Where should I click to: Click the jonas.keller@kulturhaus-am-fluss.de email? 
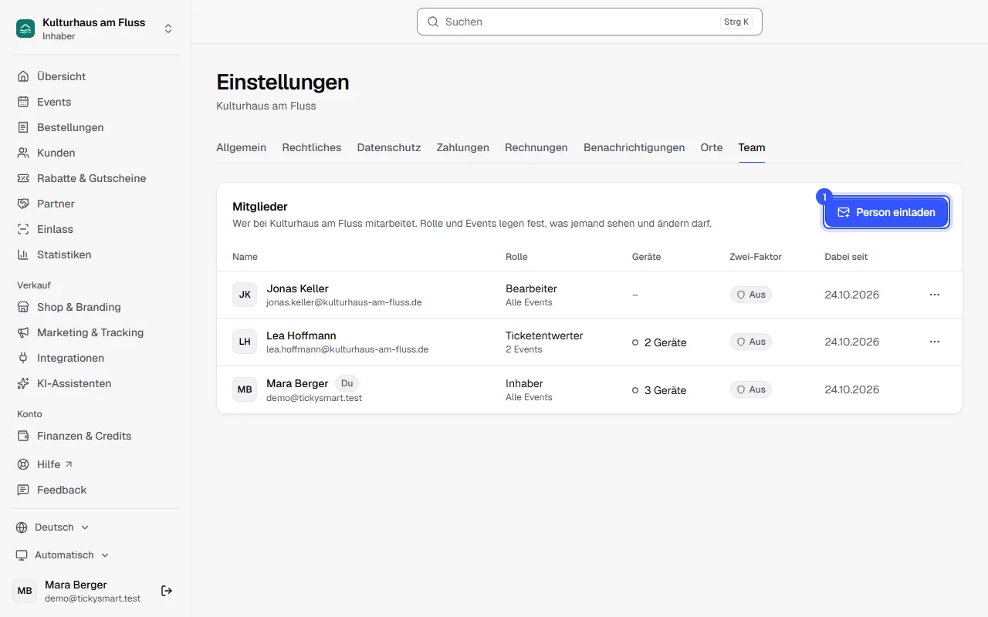pos(344,302)
